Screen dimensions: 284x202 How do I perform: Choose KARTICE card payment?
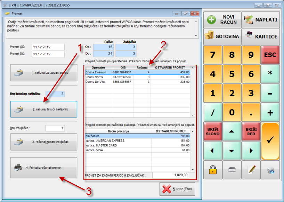click(261, 36)
